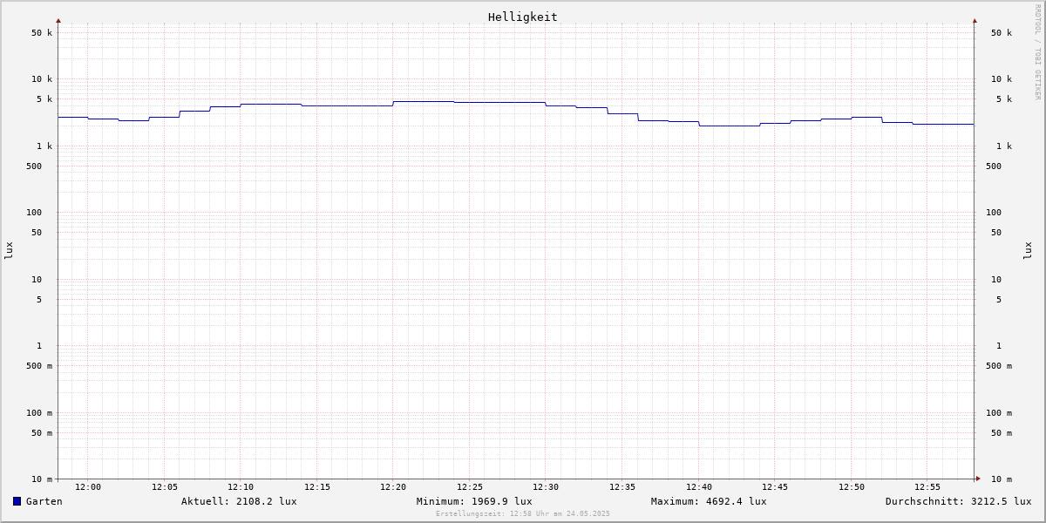This screenshot has height=523, width=1046.
Task: Click the 500 label on right axis
Action: (994, 166)
